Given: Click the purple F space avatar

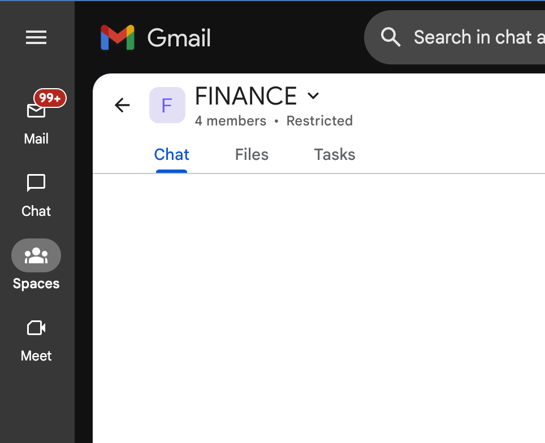Looking at the screenshot, I should (167, 105).
